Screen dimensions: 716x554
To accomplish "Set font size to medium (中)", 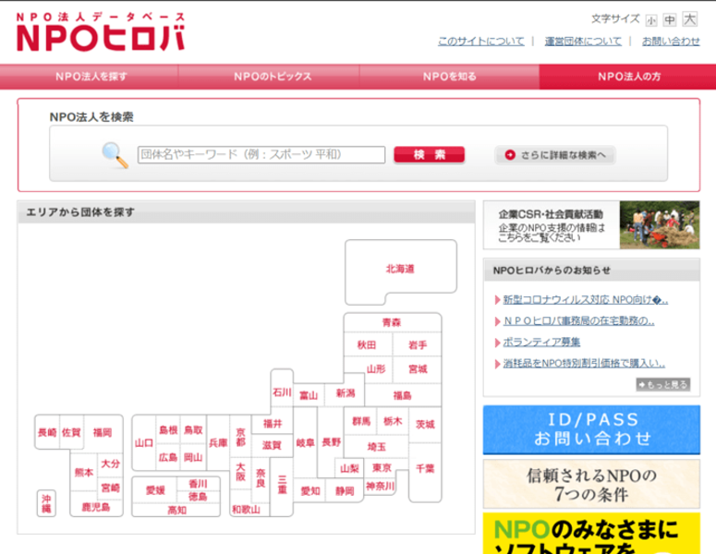I will (x=671, y=19).
